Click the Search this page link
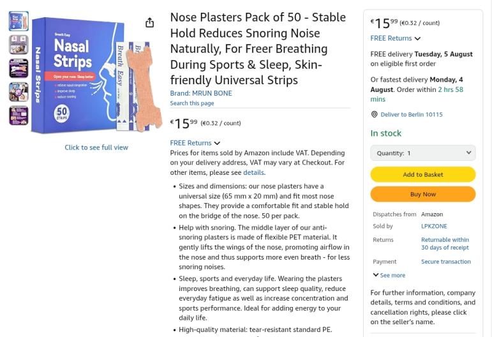The height and width of the screenshot is (337, 492). point(192,103)
